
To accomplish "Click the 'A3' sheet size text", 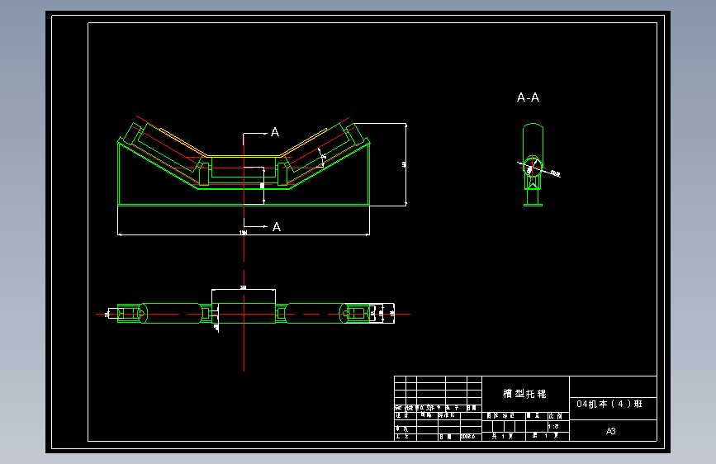I will (x=610, y=431).
